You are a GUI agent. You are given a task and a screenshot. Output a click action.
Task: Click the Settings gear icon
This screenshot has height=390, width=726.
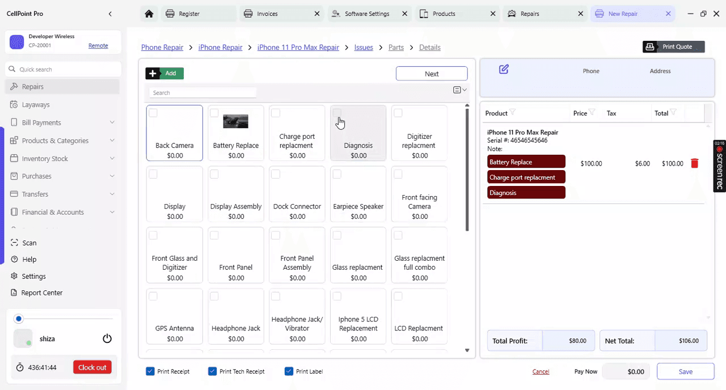pos(14,276)
